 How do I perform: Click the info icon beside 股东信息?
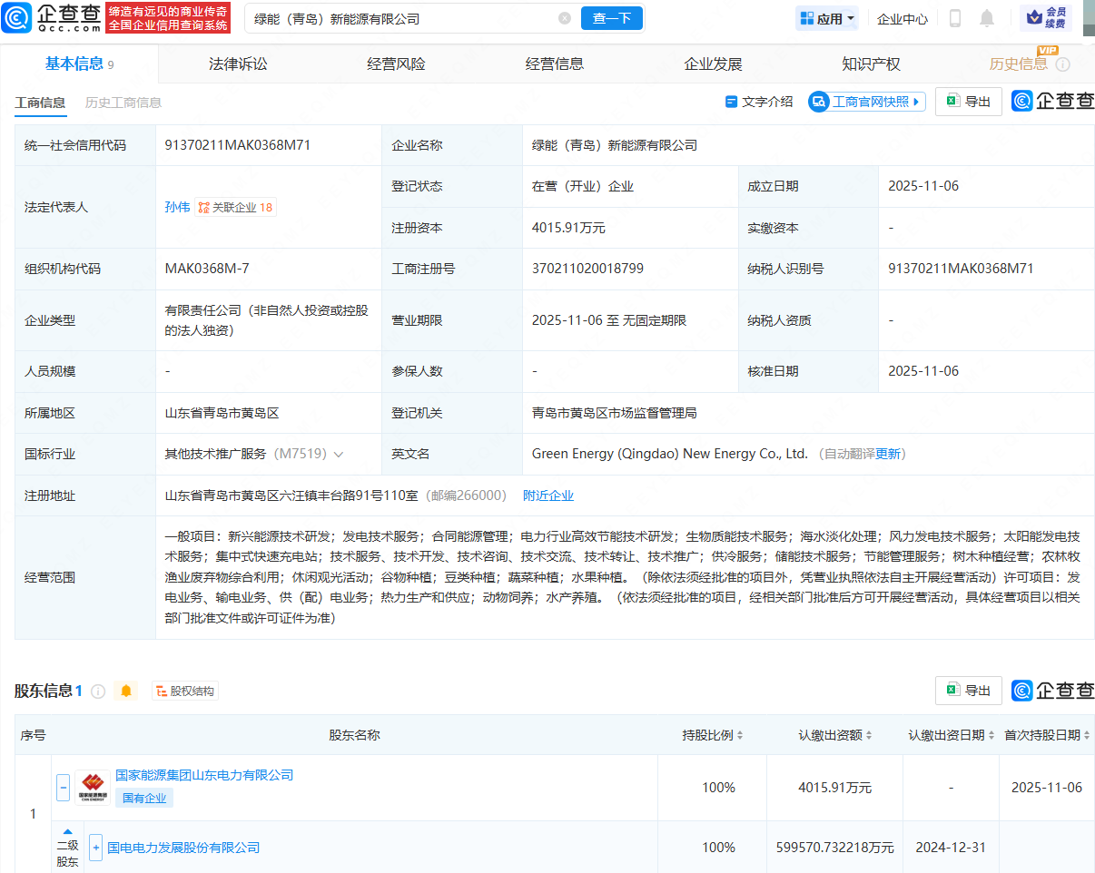pos(98,692)
